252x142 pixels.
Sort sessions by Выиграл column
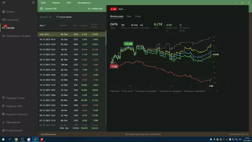pos(84,26)
